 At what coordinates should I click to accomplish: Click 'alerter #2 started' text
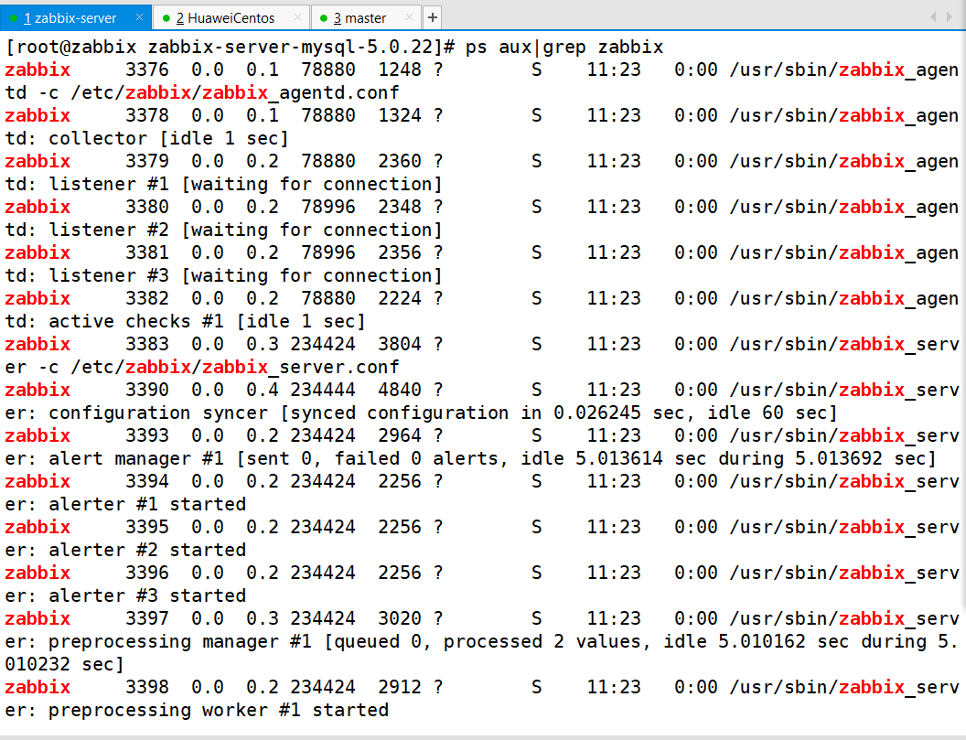pos(147,550)
